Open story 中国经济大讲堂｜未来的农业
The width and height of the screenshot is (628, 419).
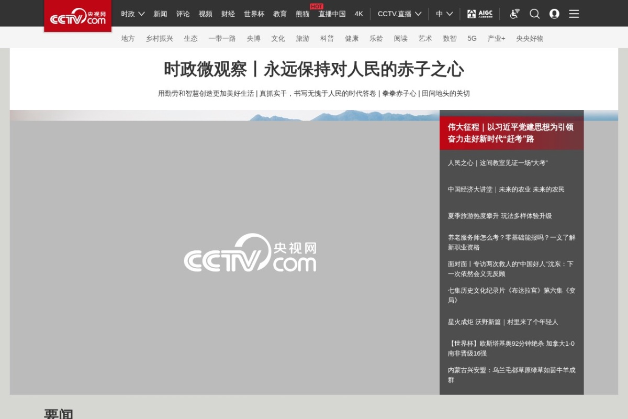[506, 189]
